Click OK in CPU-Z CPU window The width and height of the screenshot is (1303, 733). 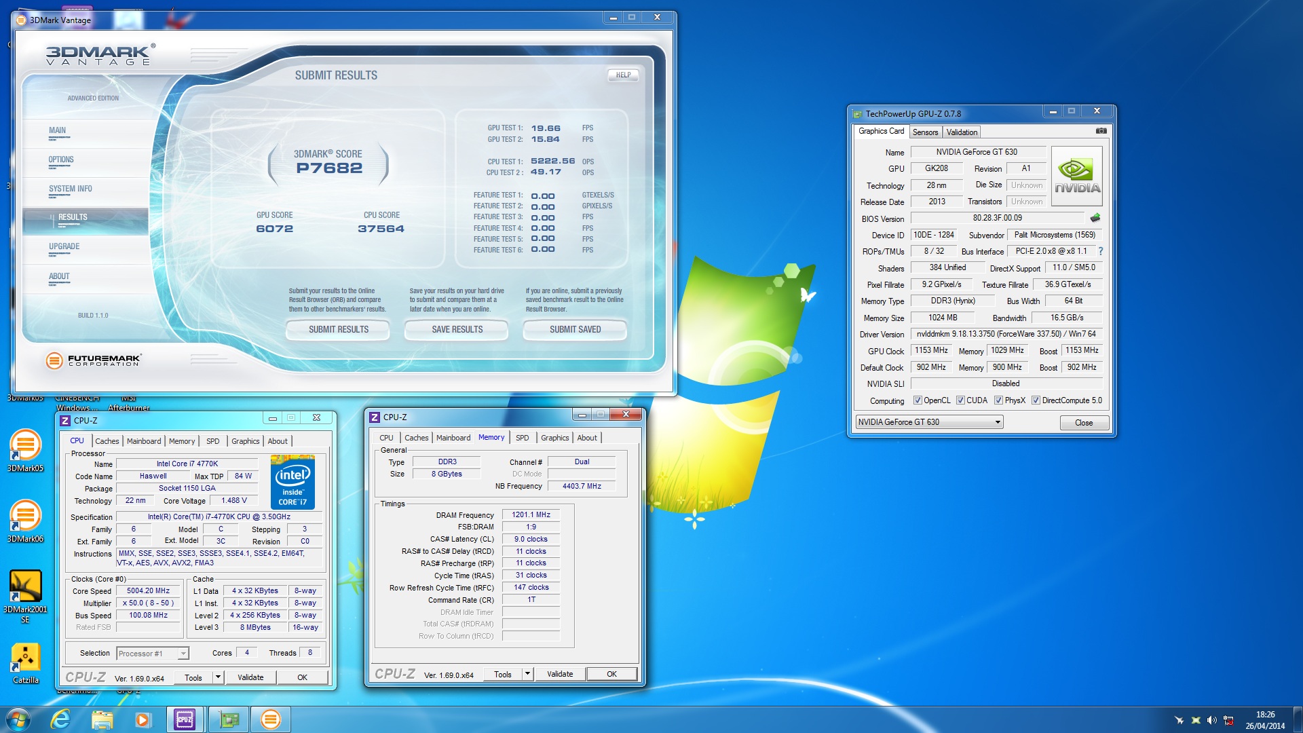302,677
